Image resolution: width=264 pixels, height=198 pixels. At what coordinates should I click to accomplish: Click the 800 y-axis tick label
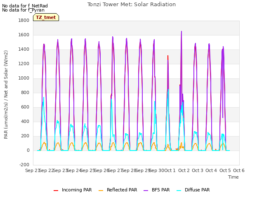(25, 92)
